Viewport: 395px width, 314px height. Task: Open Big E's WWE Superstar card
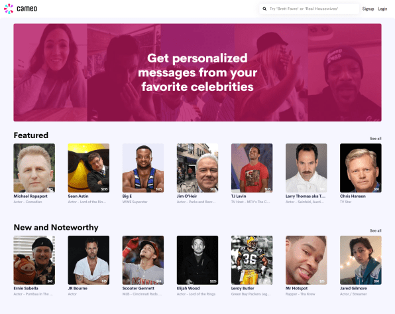pos(143,168)
